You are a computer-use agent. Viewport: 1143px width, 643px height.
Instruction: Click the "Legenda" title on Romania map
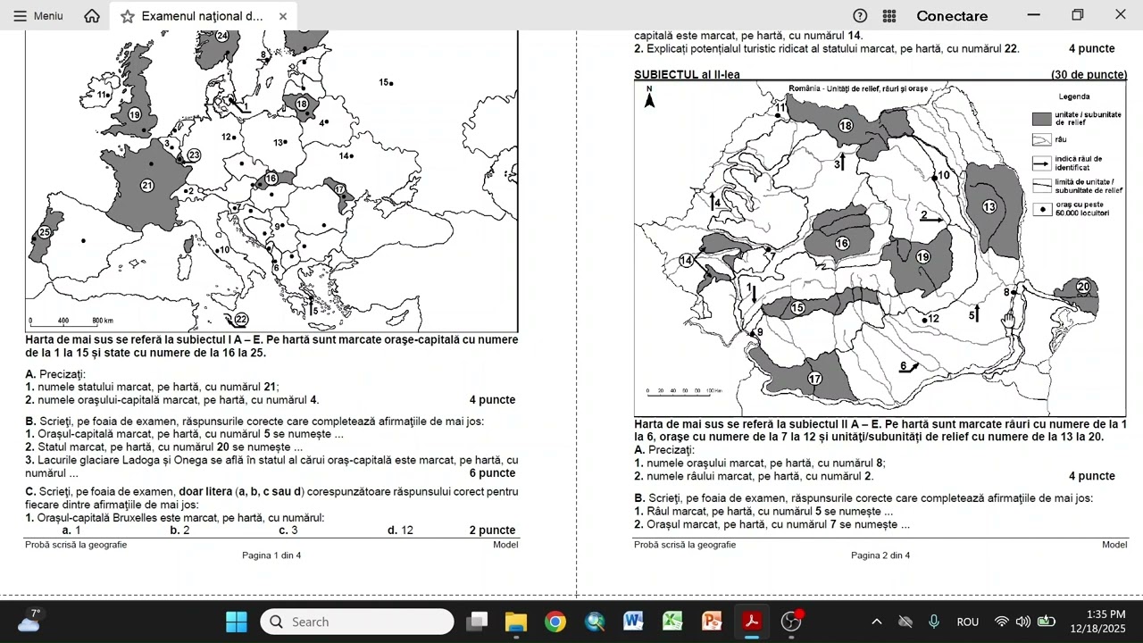[1074, 96]
